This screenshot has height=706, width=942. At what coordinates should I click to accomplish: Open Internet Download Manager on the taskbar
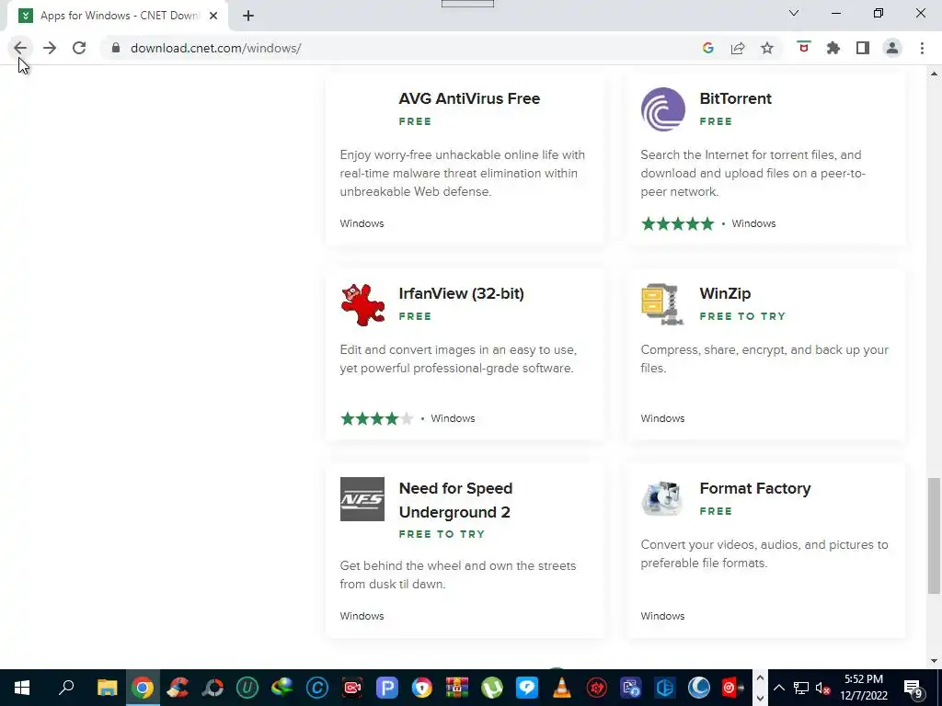pos(282,688)
